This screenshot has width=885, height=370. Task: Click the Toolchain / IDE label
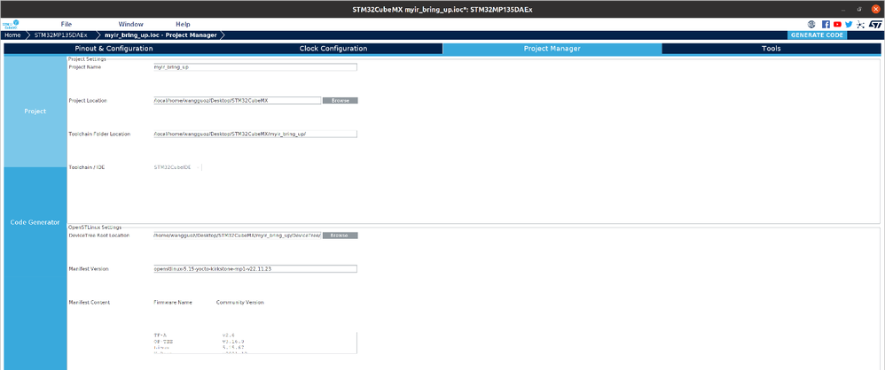[87, 168]
